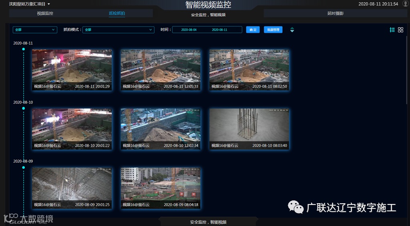Expand the 抓拍模式 dropdown
This screenshot has height=226, width=410.
pyautogui.click(x=119, y=30)
